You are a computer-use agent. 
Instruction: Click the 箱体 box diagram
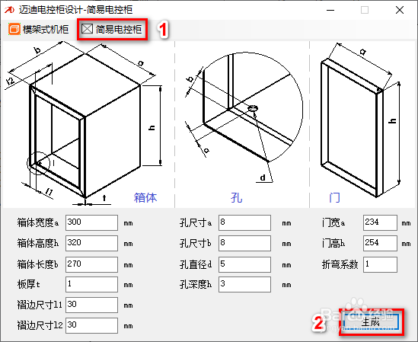coord(85,124)
